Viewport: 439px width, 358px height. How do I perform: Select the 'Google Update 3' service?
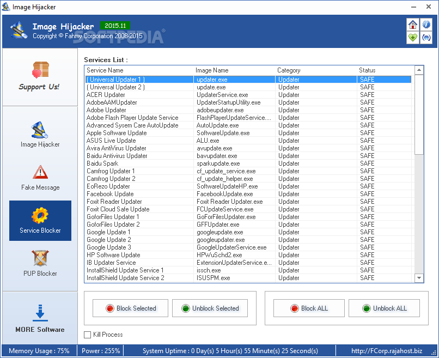click(248, 247)
